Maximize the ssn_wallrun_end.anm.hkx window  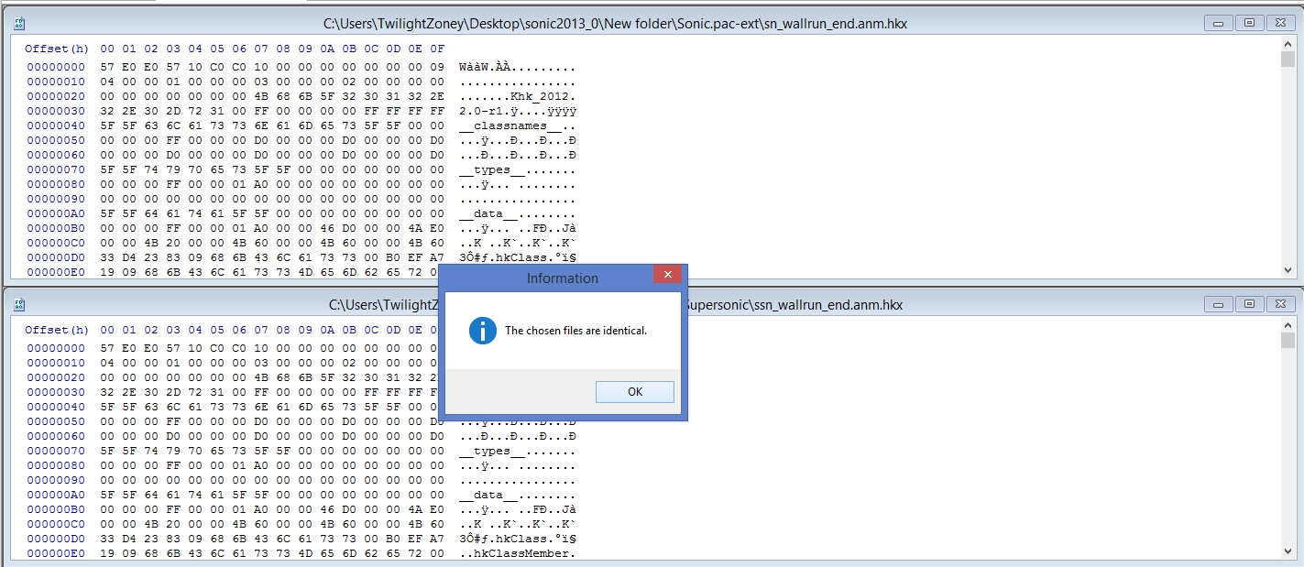[x=1247, y=303]
